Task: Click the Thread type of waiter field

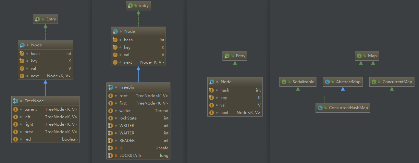Action: click(x=162, y=111)
